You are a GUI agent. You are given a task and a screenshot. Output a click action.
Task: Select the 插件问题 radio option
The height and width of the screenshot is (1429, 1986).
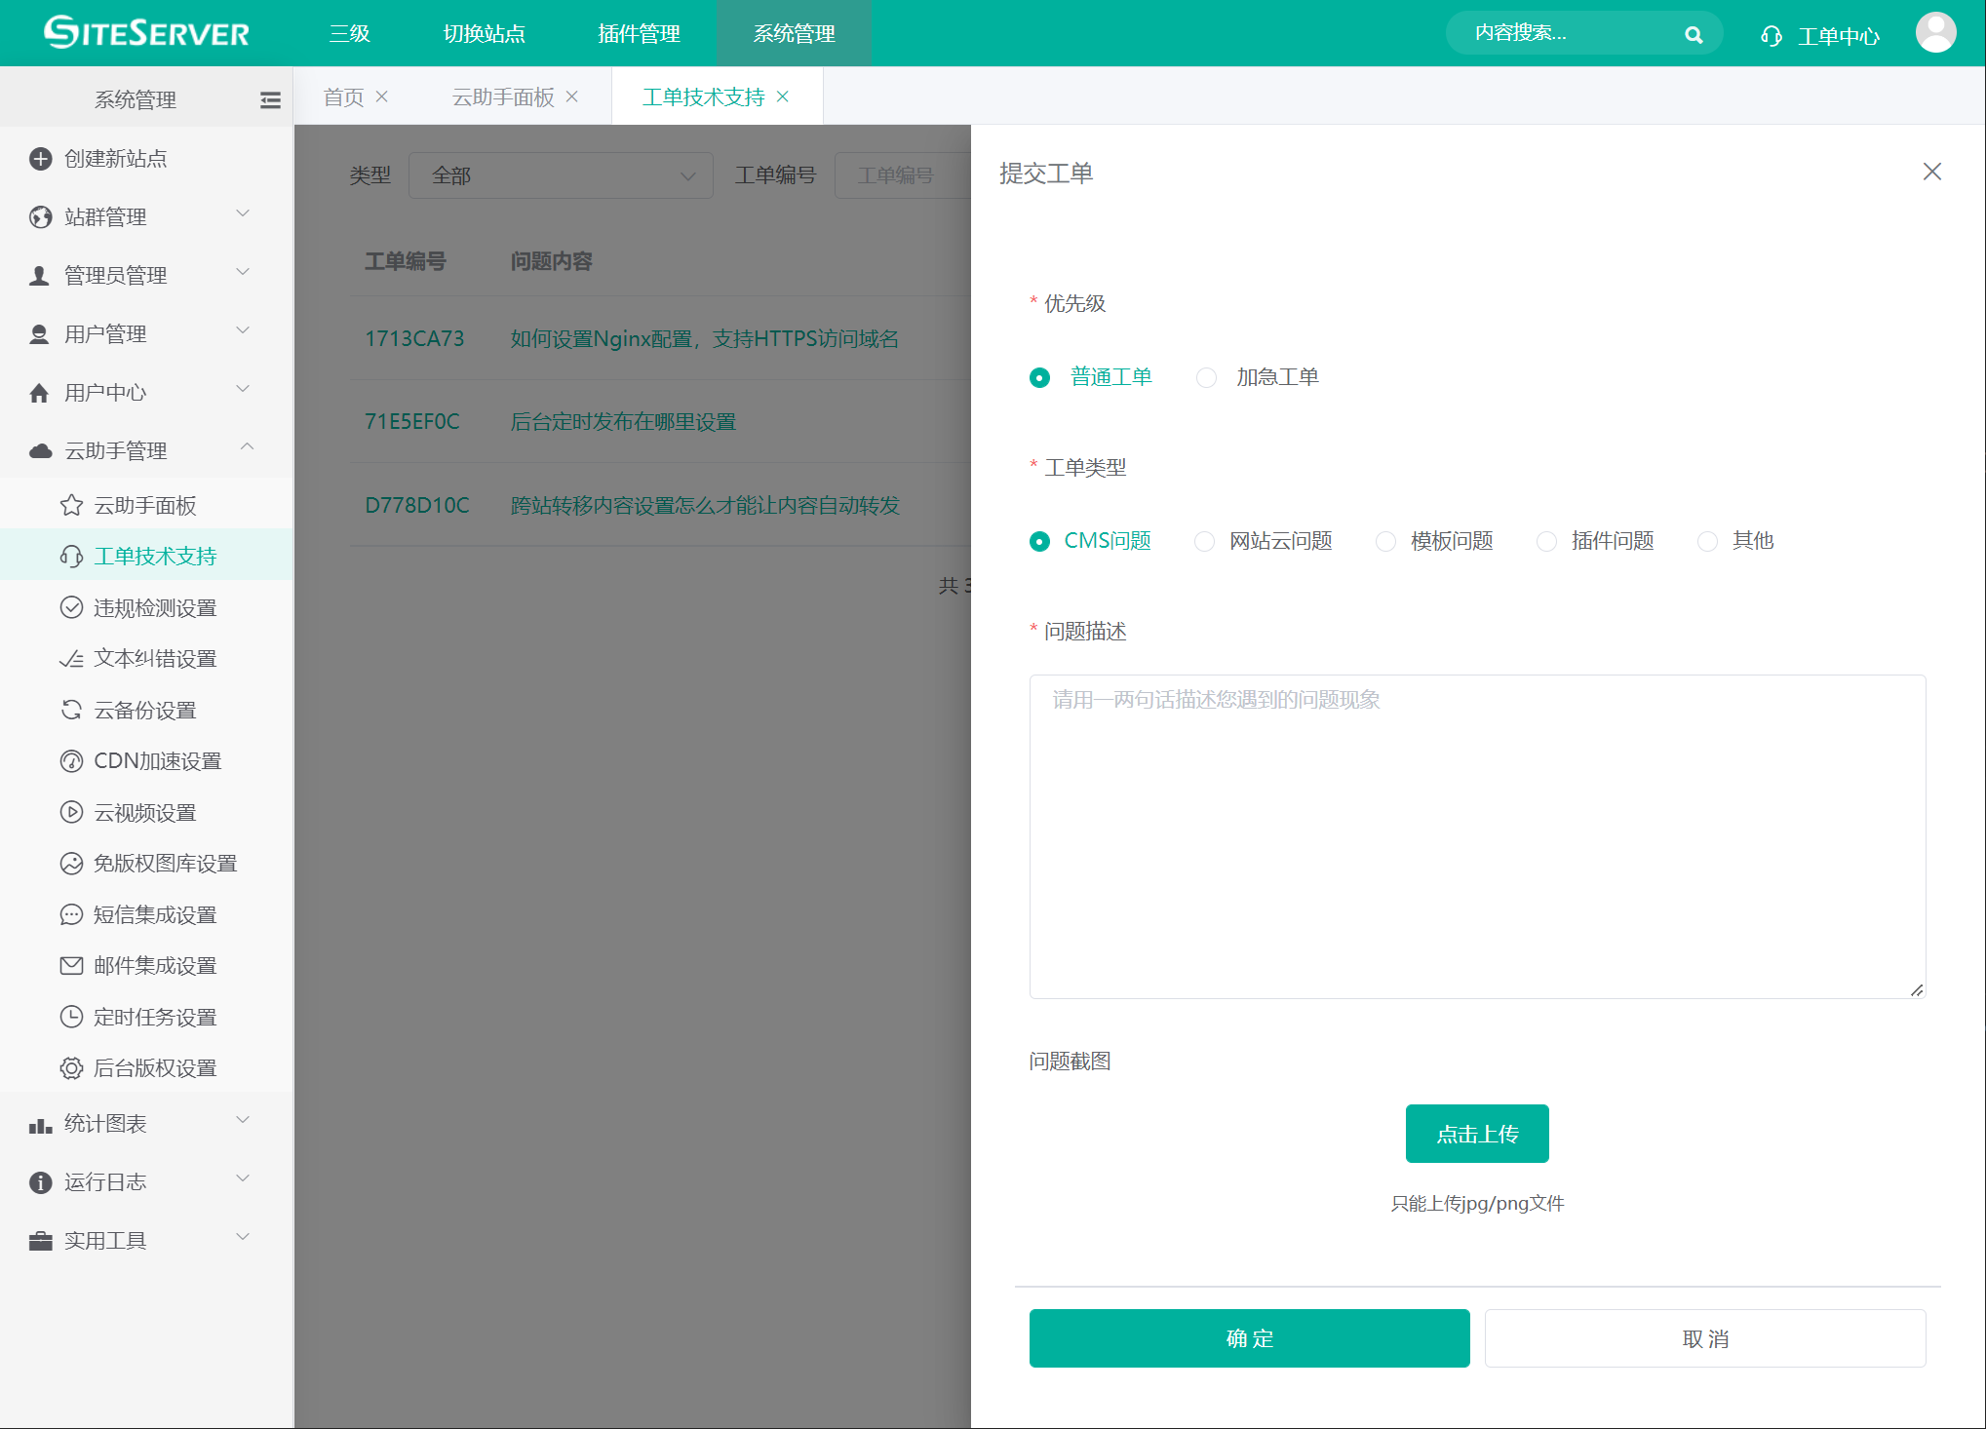(x=1546, y=541)
